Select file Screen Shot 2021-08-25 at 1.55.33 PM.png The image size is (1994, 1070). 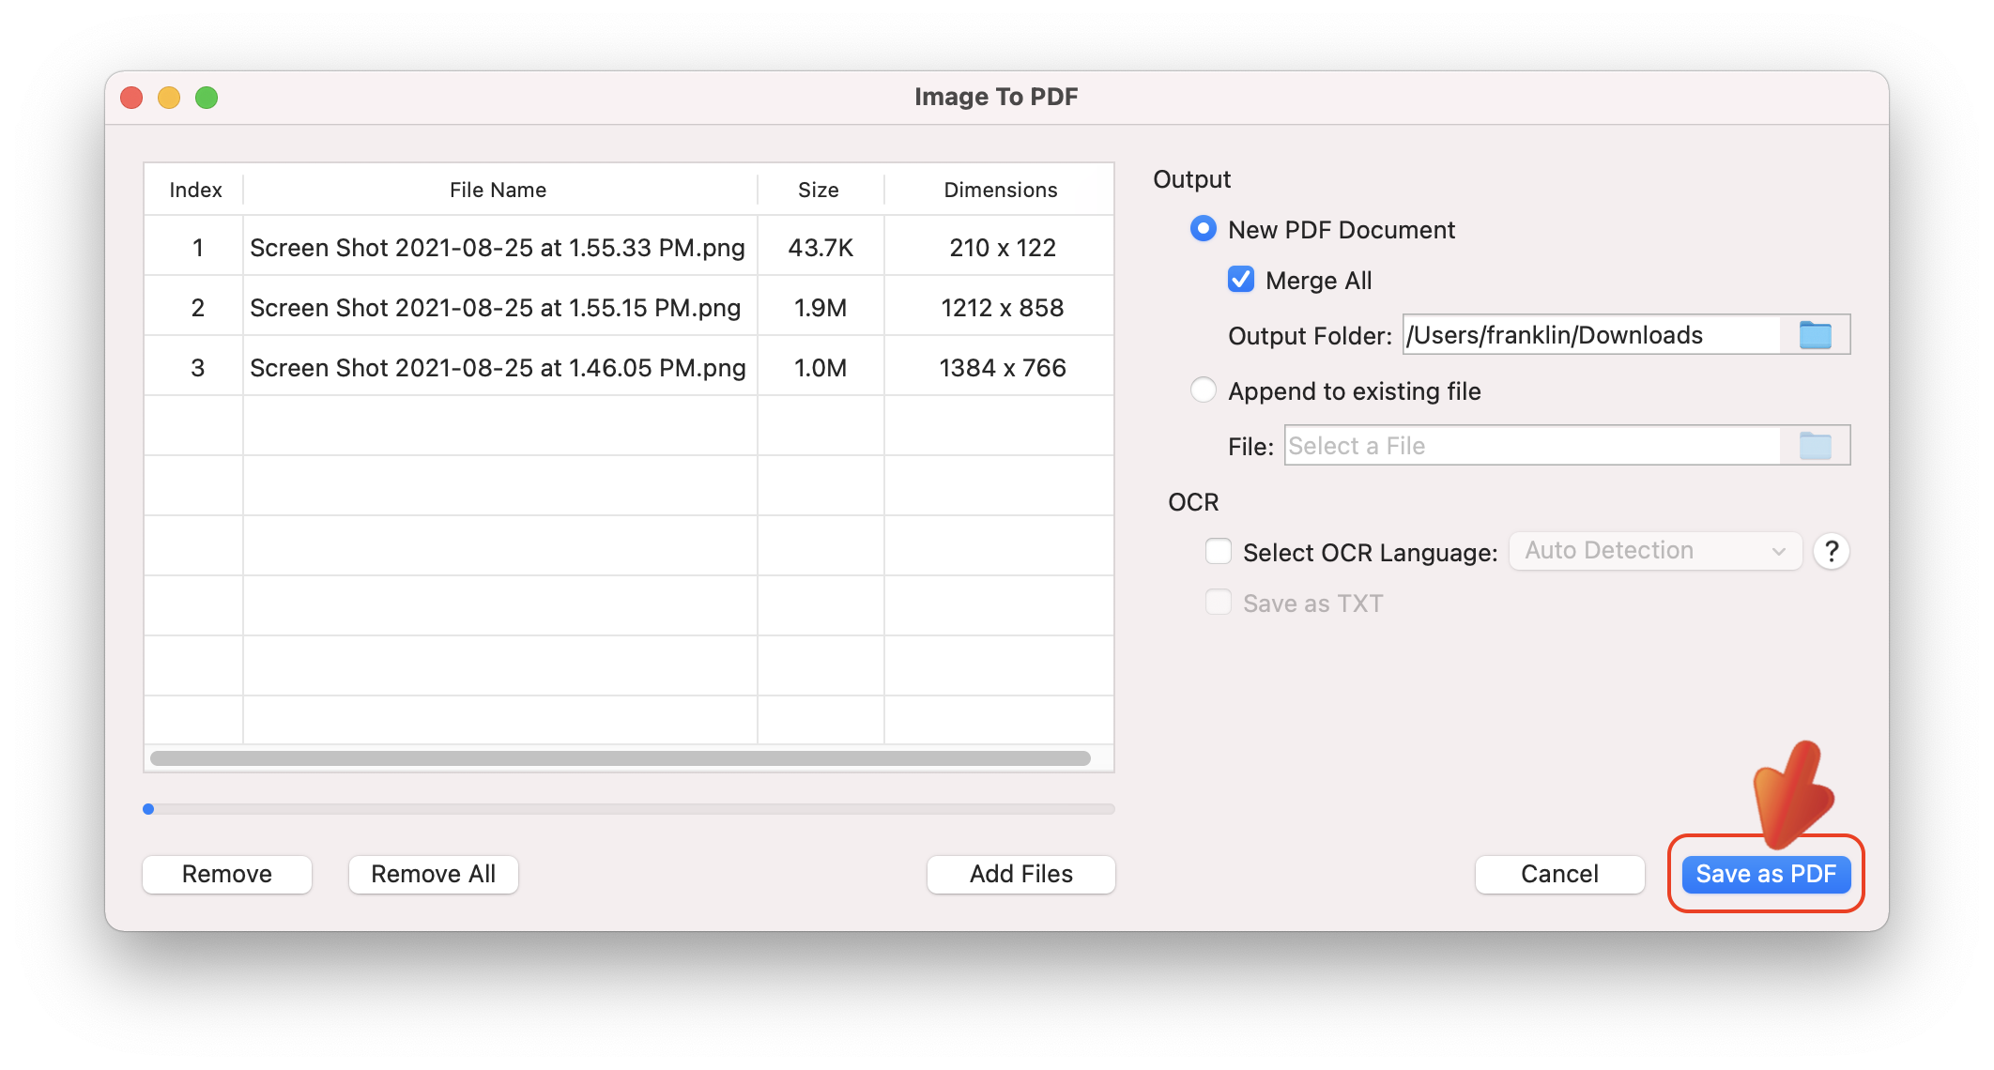tap(498, 248)
